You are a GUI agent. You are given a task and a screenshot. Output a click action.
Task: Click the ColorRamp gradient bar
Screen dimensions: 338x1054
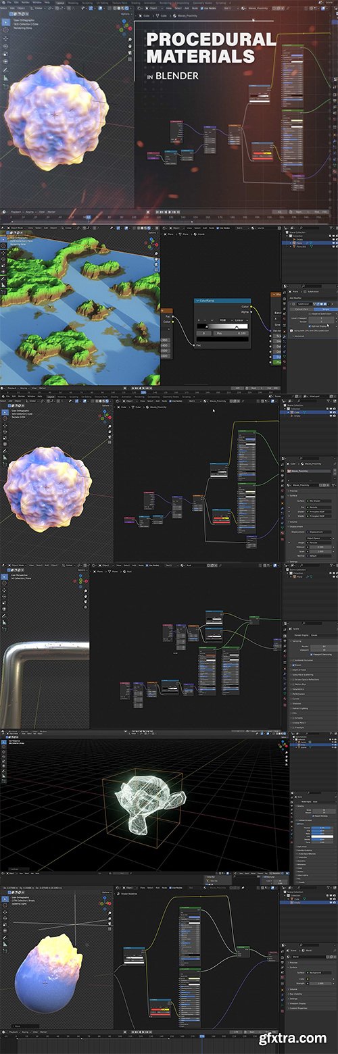pyautogui.click(x=222, y=326)
